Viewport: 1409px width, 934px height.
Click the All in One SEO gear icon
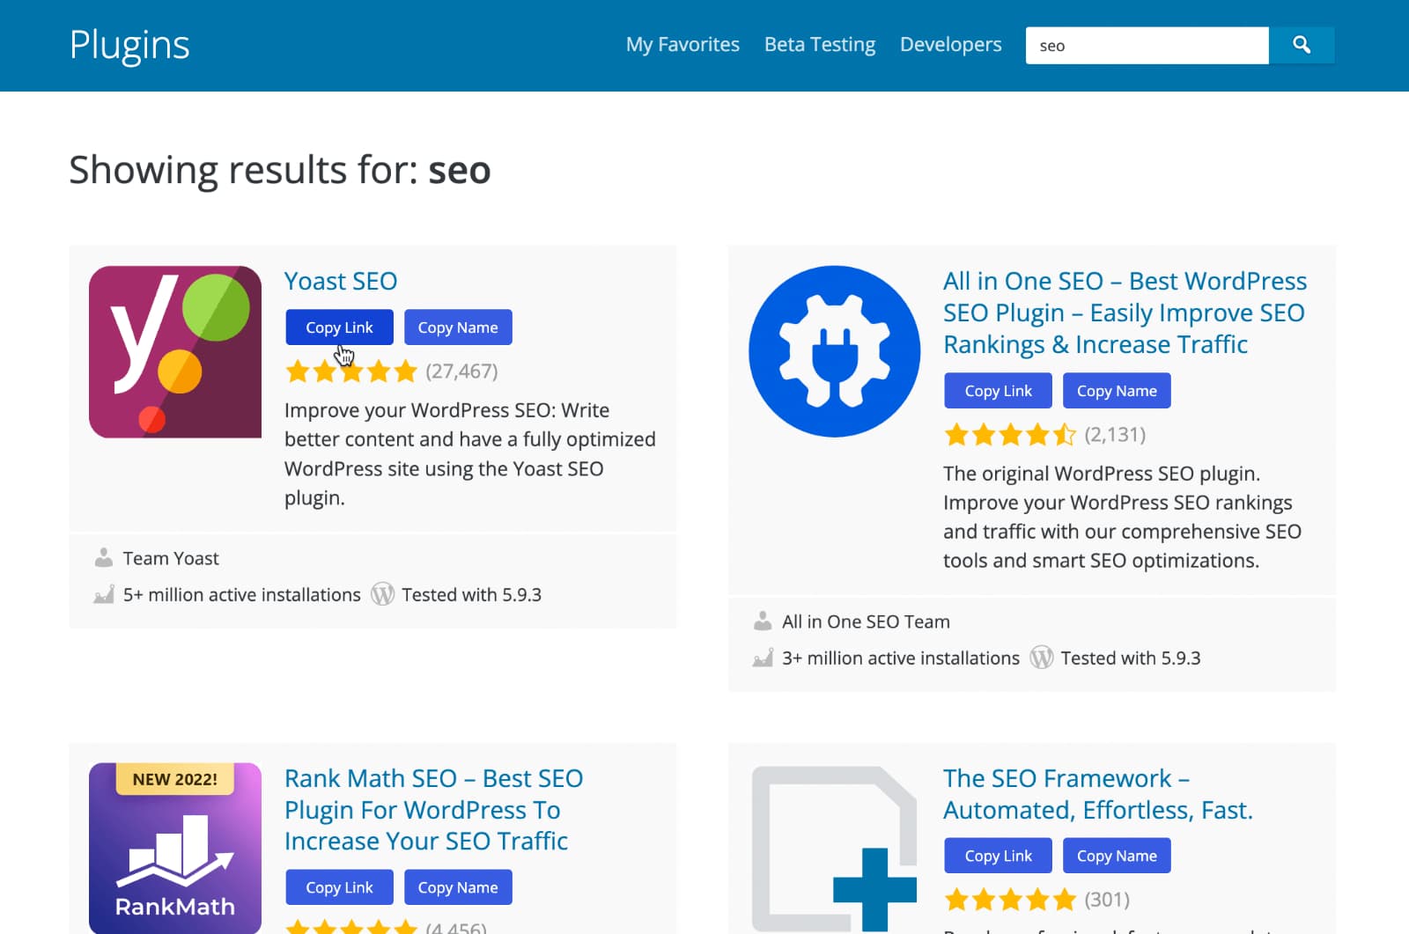click(x=834, y=351)
